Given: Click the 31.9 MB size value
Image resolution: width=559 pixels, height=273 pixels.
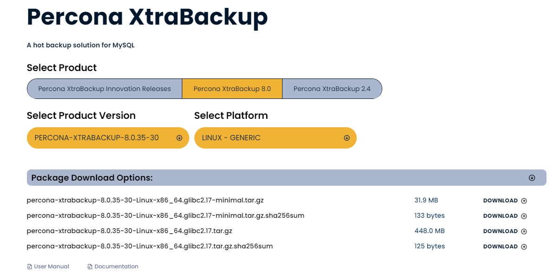Looking at the screenshot, I should tap(426, 201).
